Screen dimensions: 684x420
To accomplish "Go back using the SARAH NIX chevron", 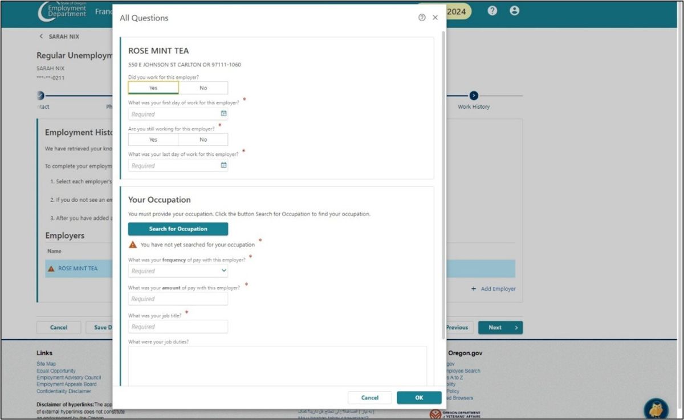I will coord(41,36).
